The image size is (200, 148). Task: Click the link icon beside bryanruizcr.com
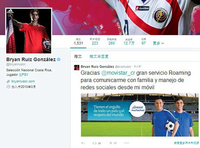[x=8, y=81]
